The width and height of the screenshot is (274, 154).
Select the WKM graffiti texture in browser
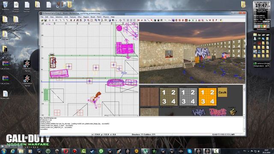coord(199,112)
